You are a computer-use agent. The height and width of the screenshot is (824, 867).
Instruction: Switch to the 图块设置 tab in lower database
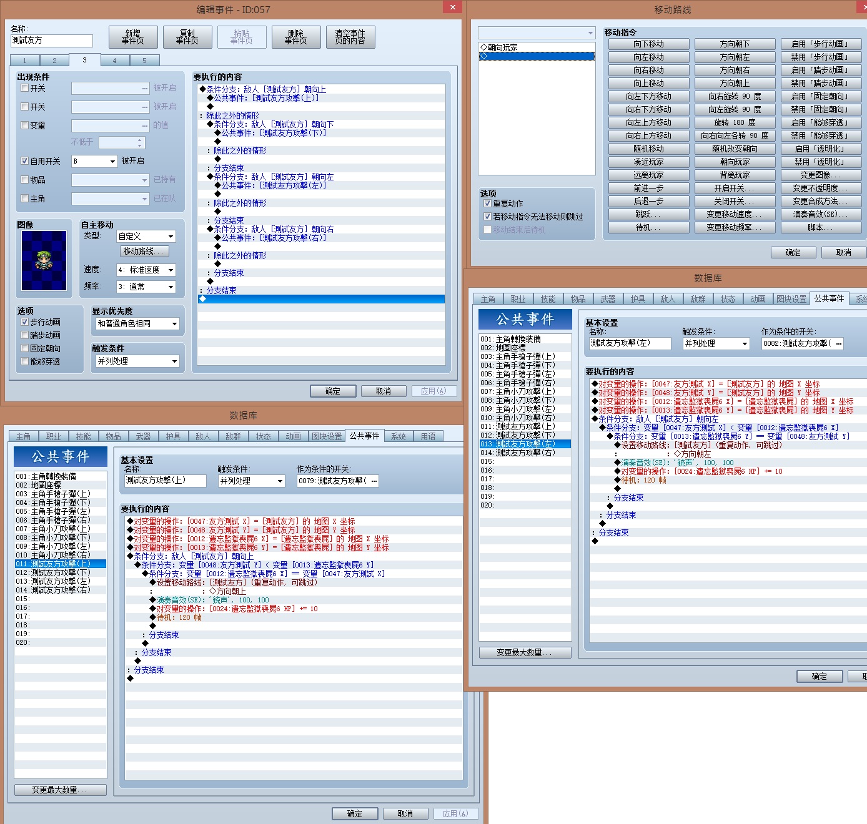(x=327, y=436)
